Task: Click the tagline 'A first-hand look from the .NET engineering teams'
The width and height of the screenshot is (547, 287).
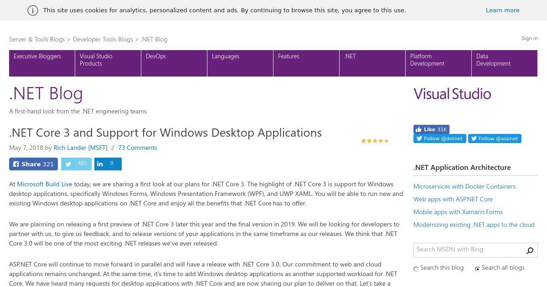Action: tap(78, 111)
